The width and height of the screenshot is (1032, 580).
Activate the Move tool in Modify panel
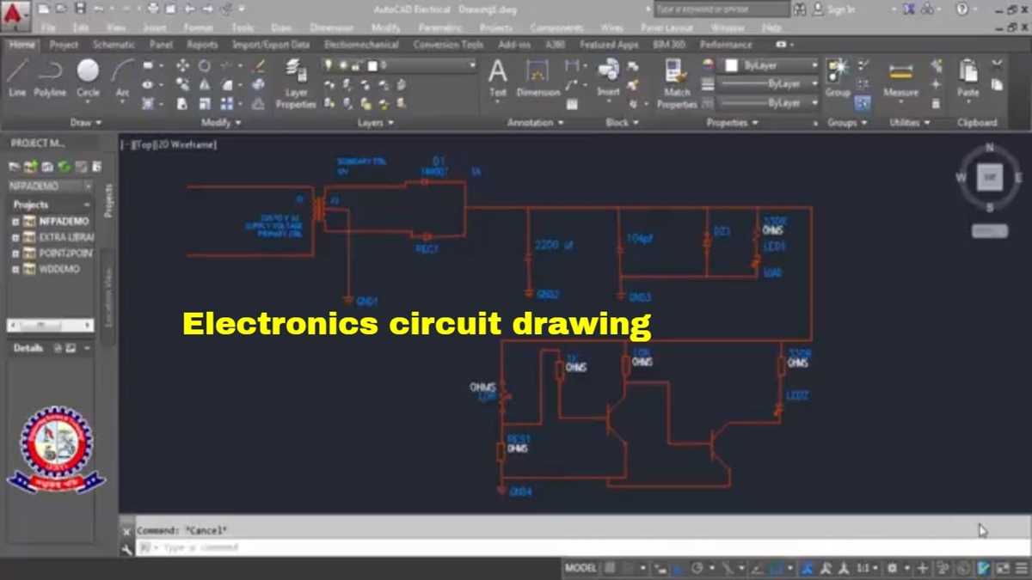pyautogui.click(x=183, y=65)
